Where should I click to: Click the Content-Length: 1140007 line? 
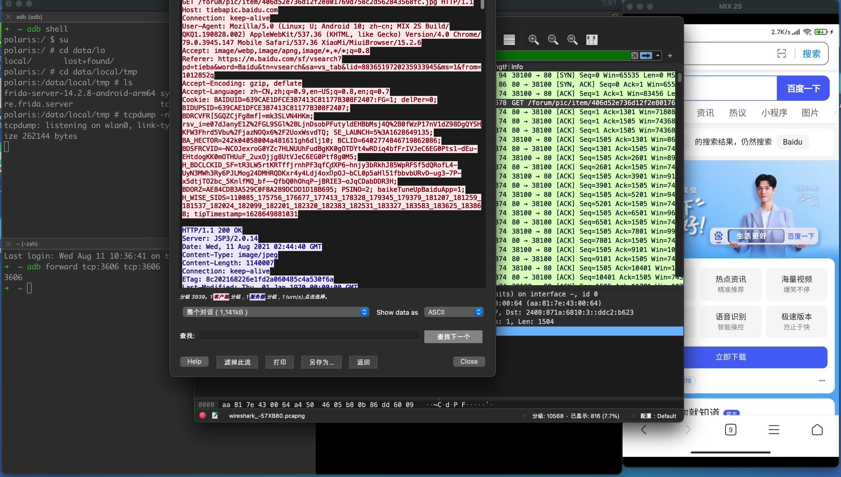pos(228,263)
